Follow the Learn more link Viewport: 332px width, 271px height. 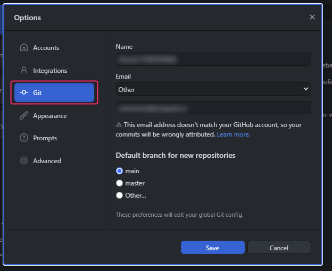(x=234, y=134)
